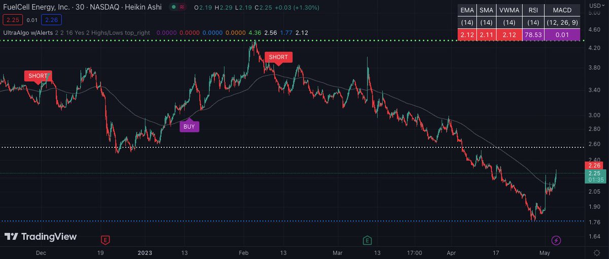This screenshot has height=259, width=609.
Task: Click the SHORT signal label in February
Action: point(278,57)
